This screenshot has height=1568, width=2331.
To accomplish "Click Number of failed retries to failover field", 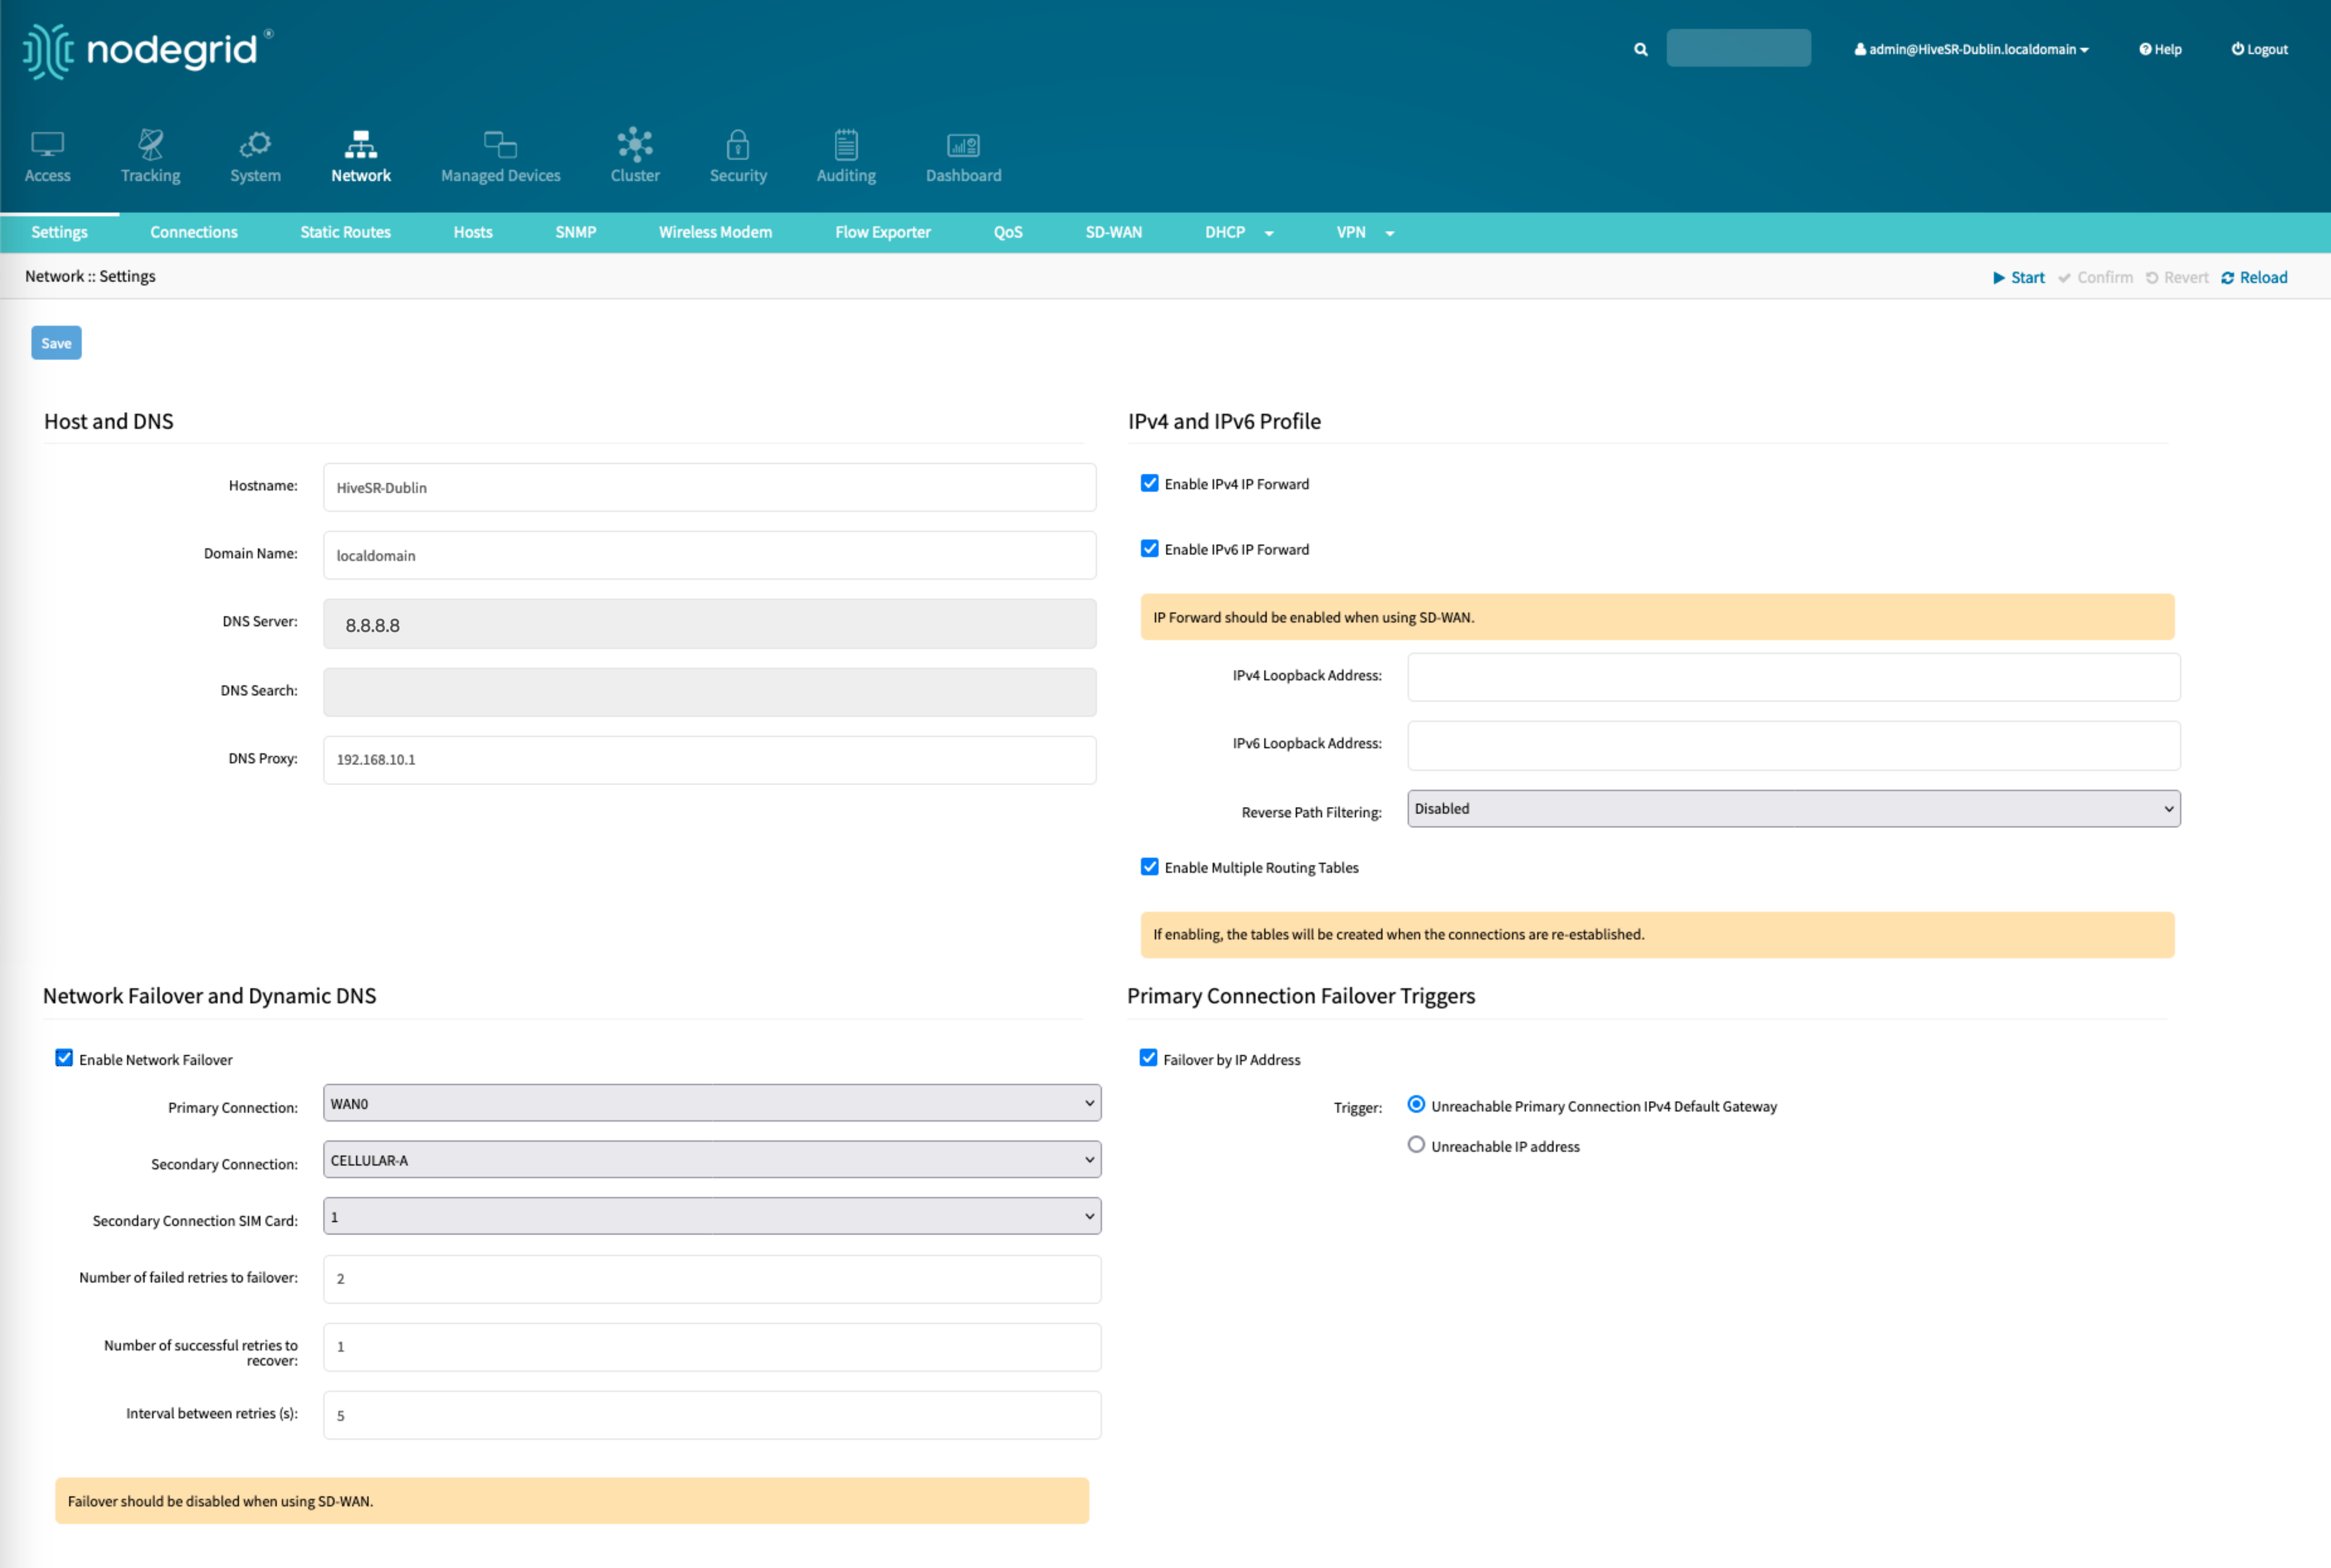I will coord(712,1279).
